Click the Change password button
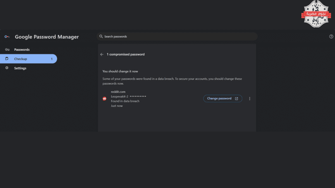The image size is (335, 188). (x=223, y=99)
